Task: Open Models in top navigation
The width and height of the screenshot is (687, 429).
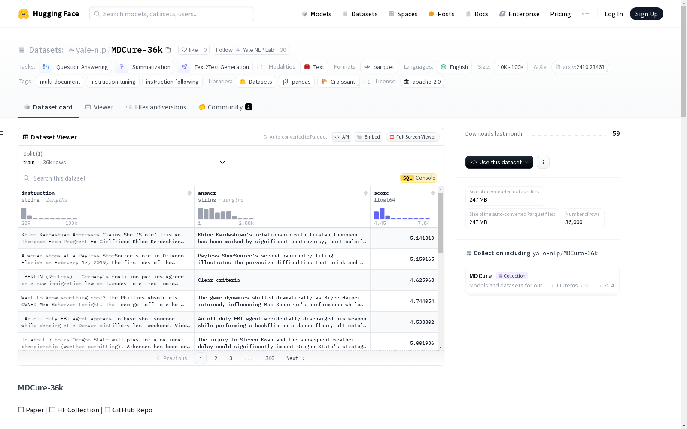Action: click(316, 14)
